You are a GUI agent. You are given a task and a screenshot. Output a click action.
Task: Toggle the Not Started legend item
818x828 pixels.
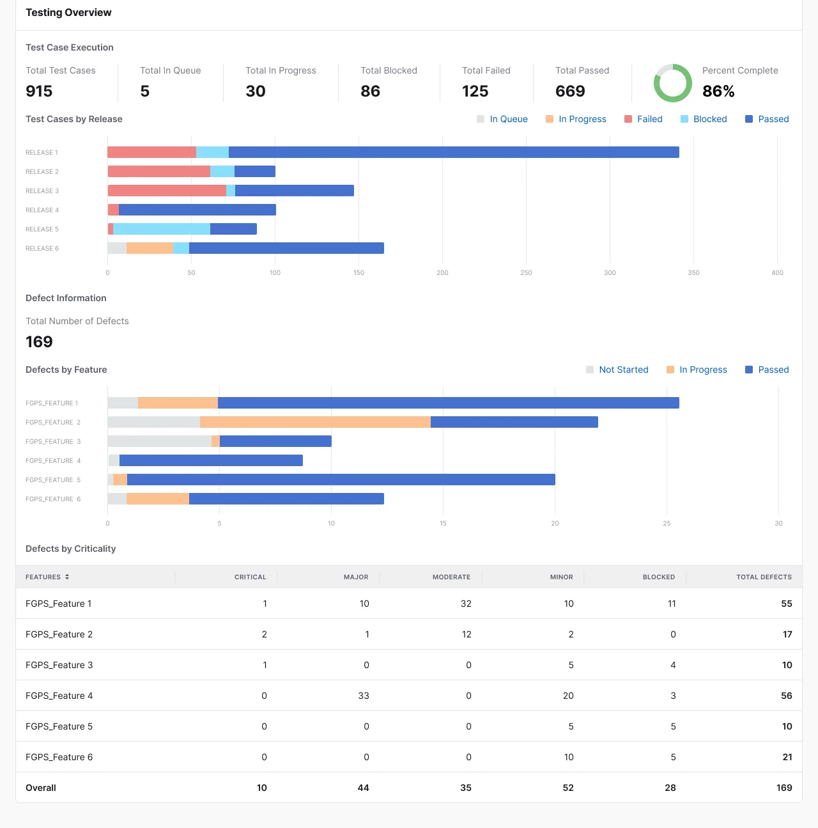tap(617, 370)
